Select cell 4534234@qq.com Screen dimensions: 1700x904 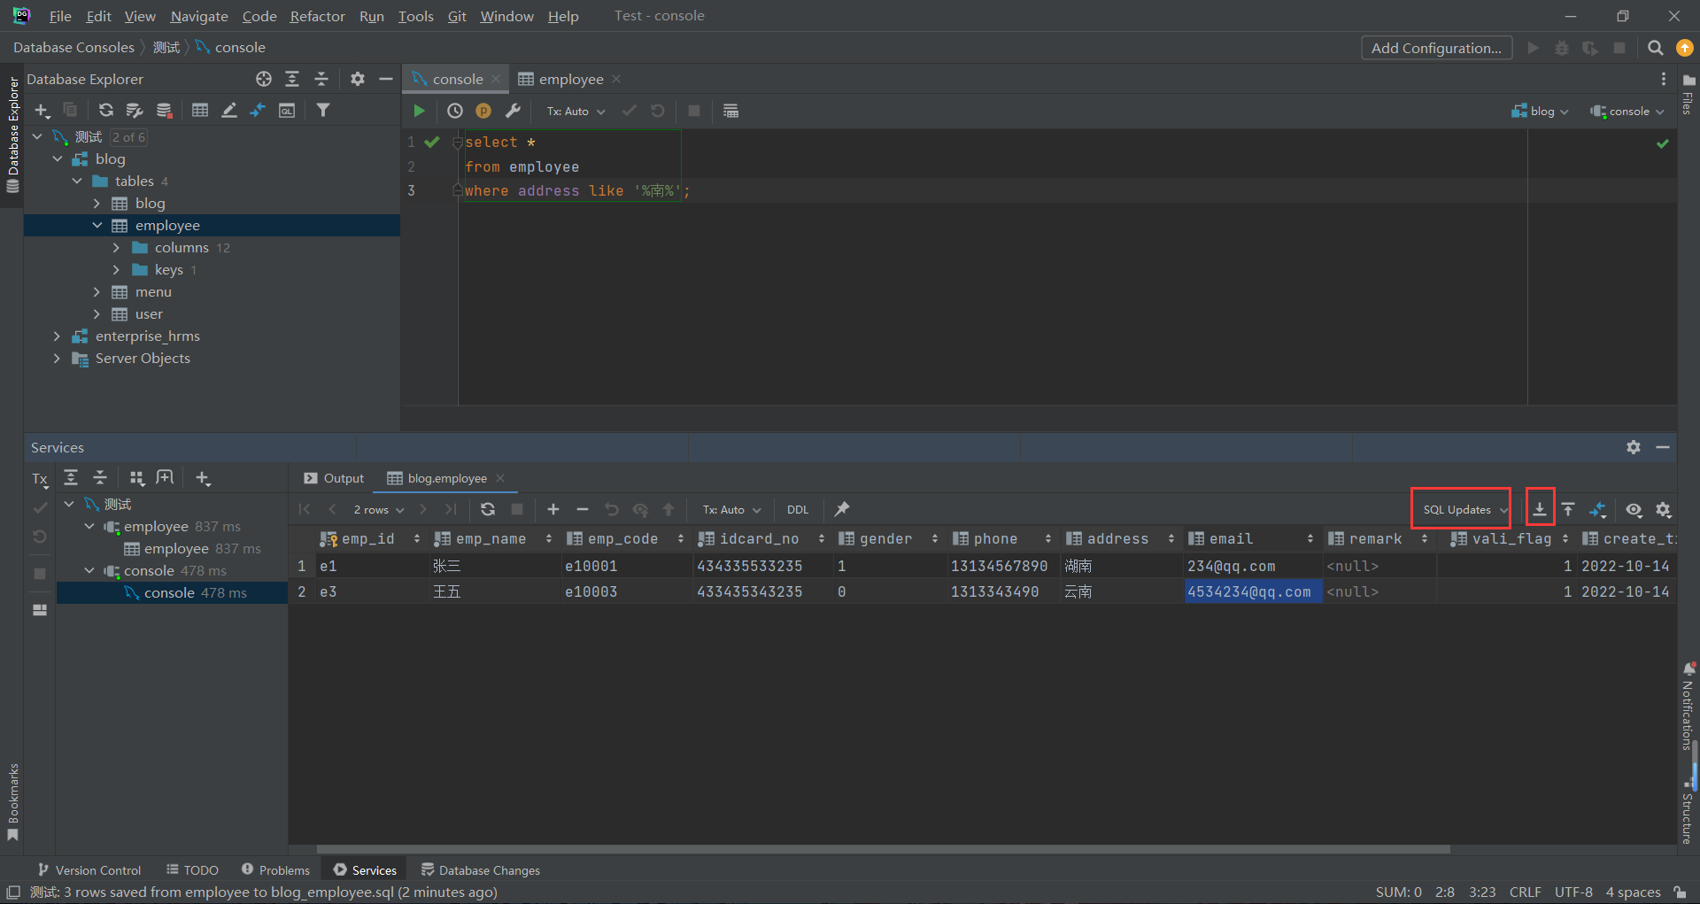(x=1252, y=591)
